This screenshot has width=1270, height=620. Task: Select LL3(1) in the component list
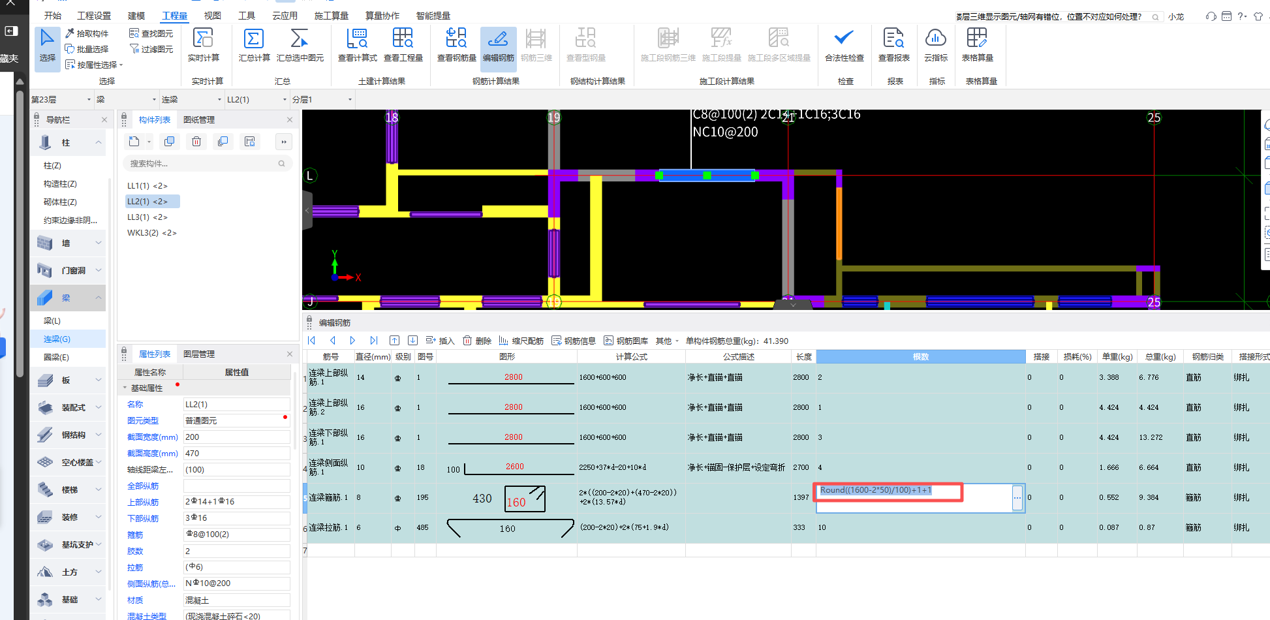click(147, 217)
